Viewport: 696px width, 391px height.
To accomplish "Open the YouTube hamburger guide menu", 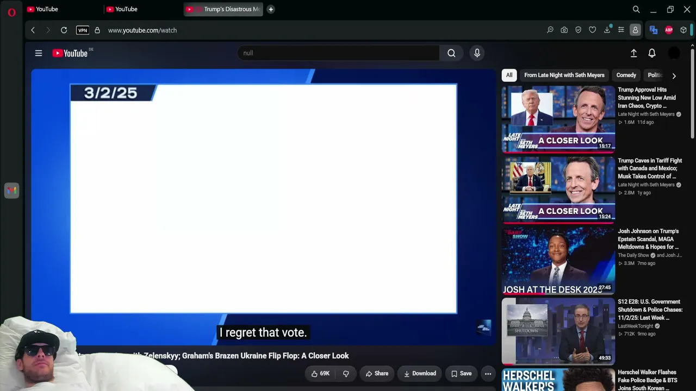I will 39,53.
